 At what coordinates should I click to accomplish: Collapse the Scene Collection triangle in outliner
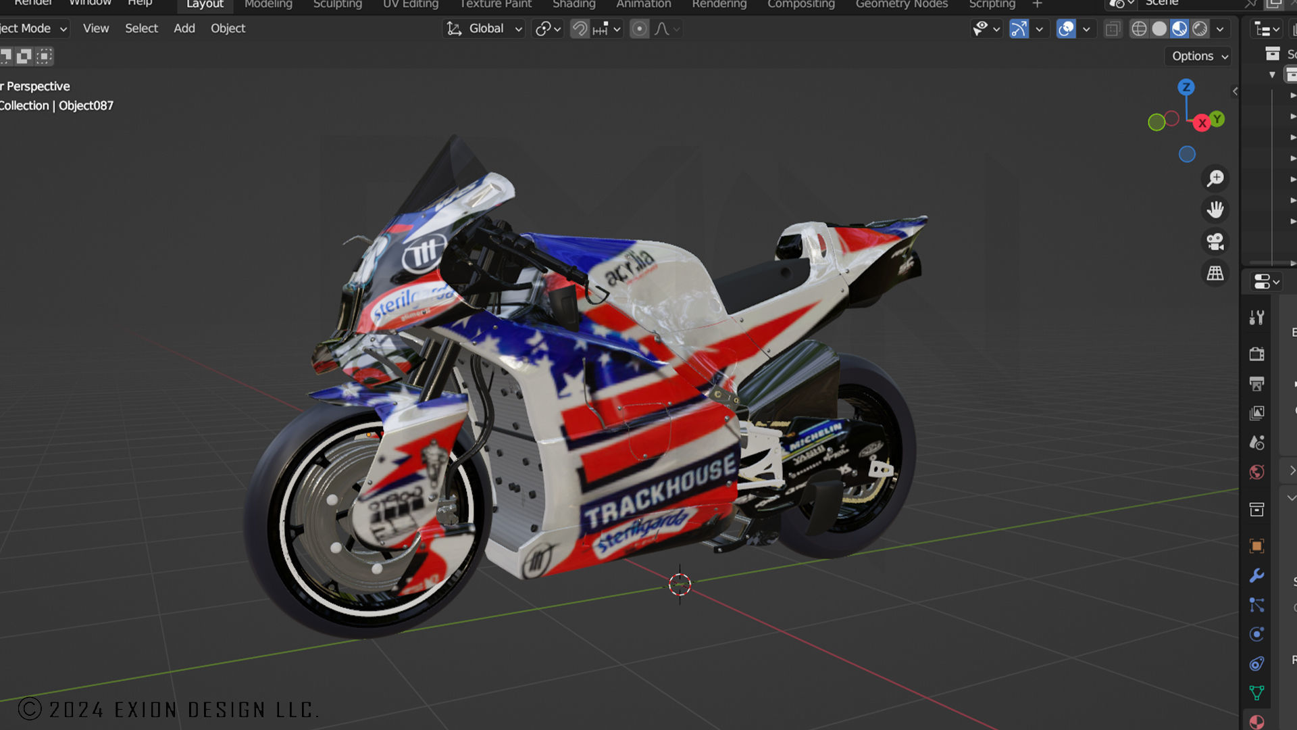click(1272, 74)
